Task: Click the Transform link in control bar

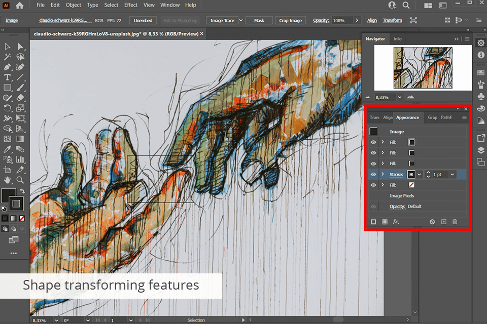Action: coord(392,20)
